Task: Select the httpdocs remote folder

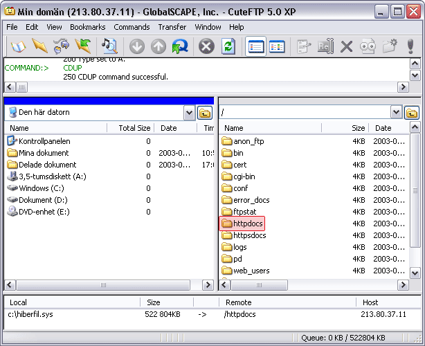Action: pyautogui.click(x=248, y=224)
